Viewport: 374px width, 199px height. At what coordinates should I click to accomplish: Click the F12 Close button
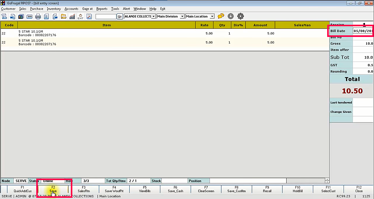[359, 189]
